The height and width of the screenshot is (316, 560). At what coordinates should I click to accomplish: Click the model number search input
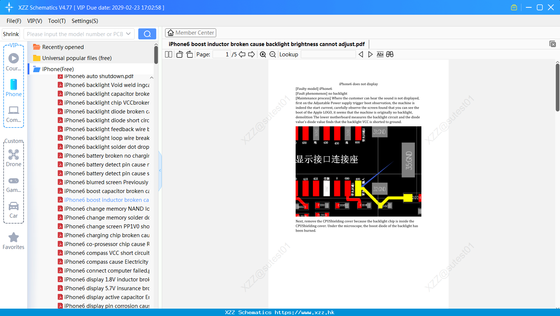(75, 34)
